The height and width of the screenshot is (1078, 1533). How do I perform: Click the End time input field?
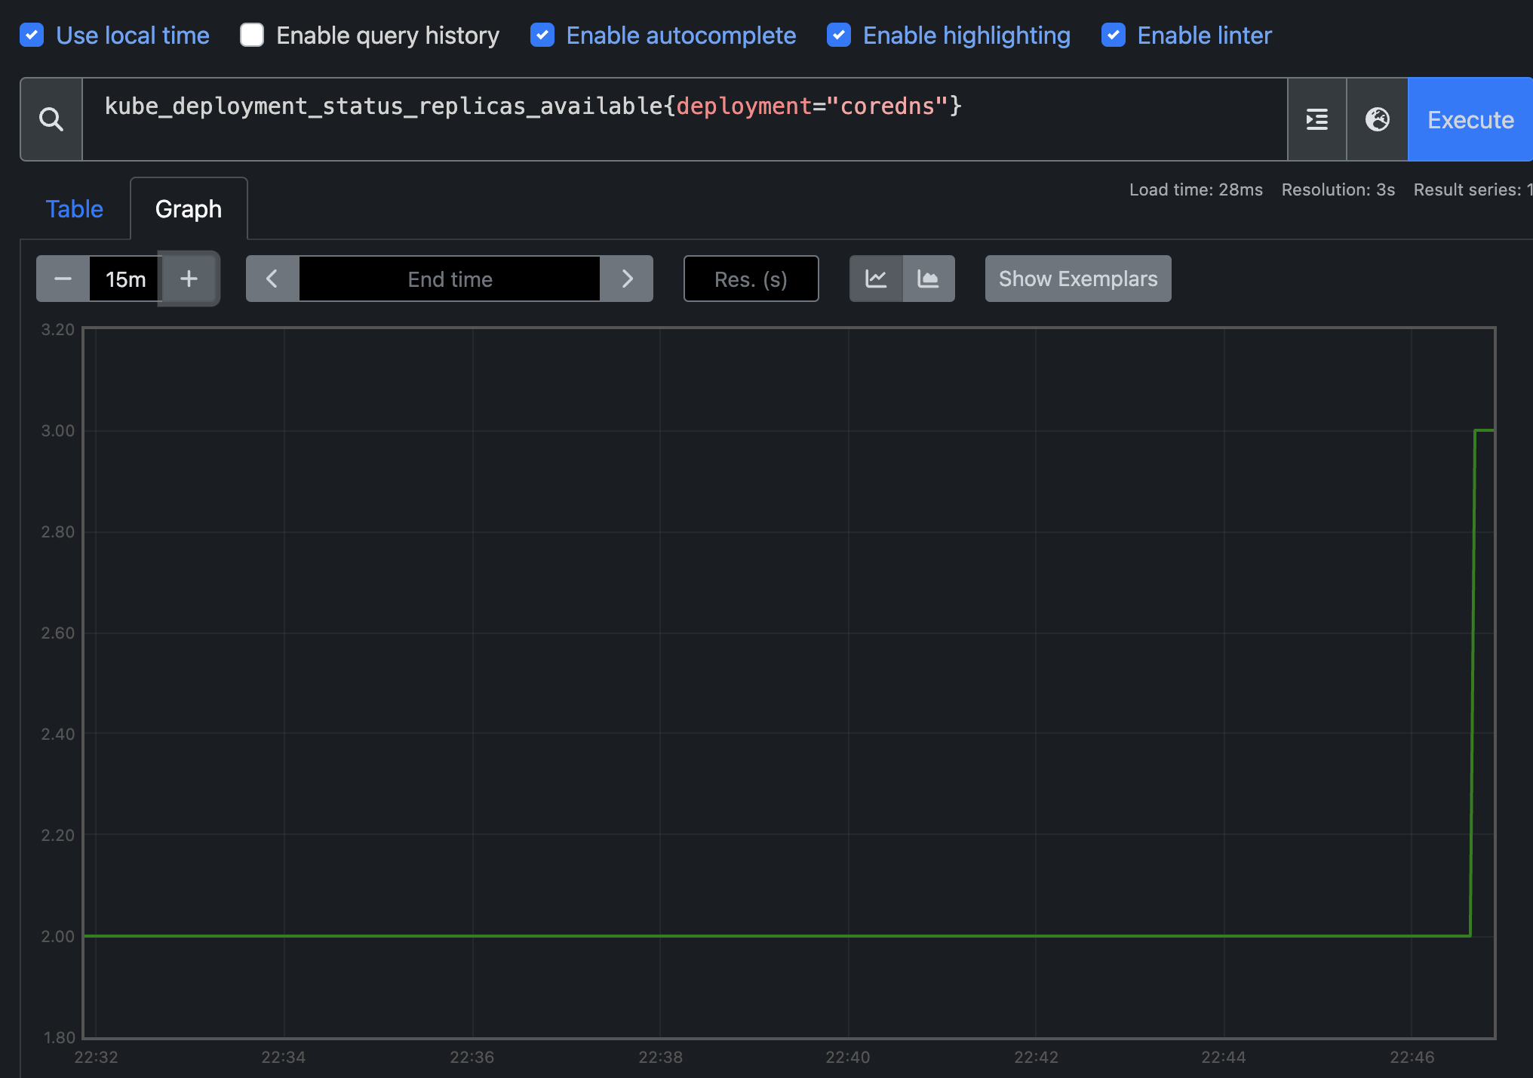450,279
